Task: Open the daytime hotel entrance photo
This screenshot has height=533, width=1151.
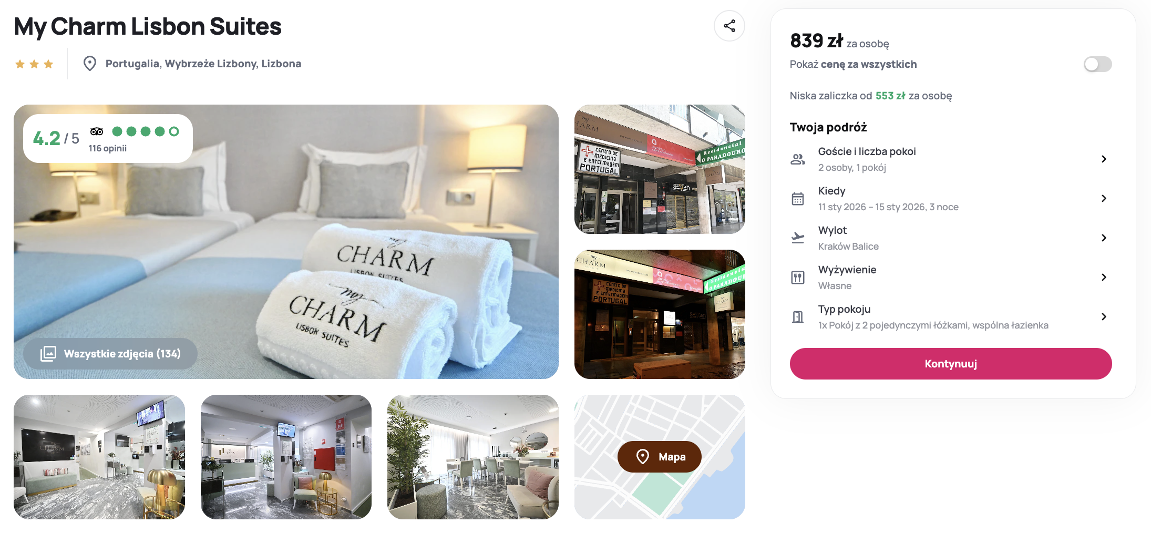Action: (660, 169)
